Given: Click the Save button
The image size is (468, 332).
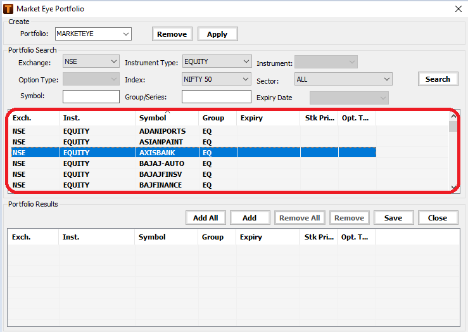Looking at the screenshot, I should click(x=393, y=218).
